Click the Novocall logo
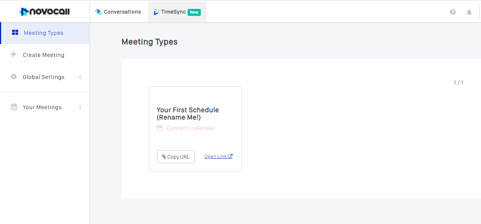Image resolution: width=481 pixels, height=224 pixels. [x=45, y=12]
